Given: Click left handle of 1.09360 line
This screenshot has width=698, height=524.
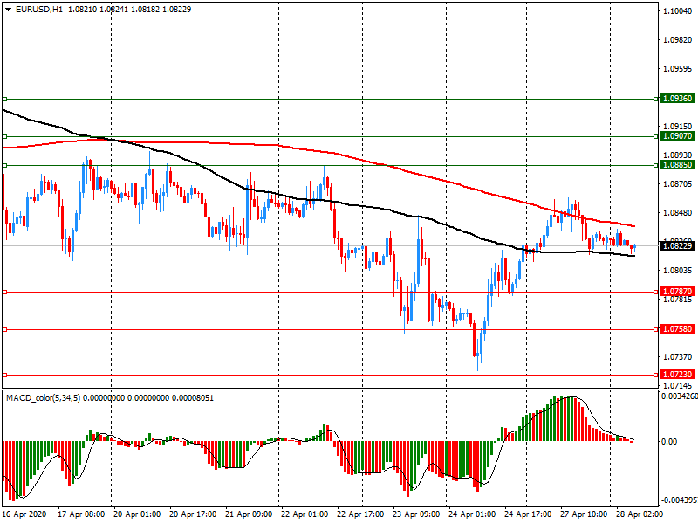Looking at the screenshot, I should 5,99.
